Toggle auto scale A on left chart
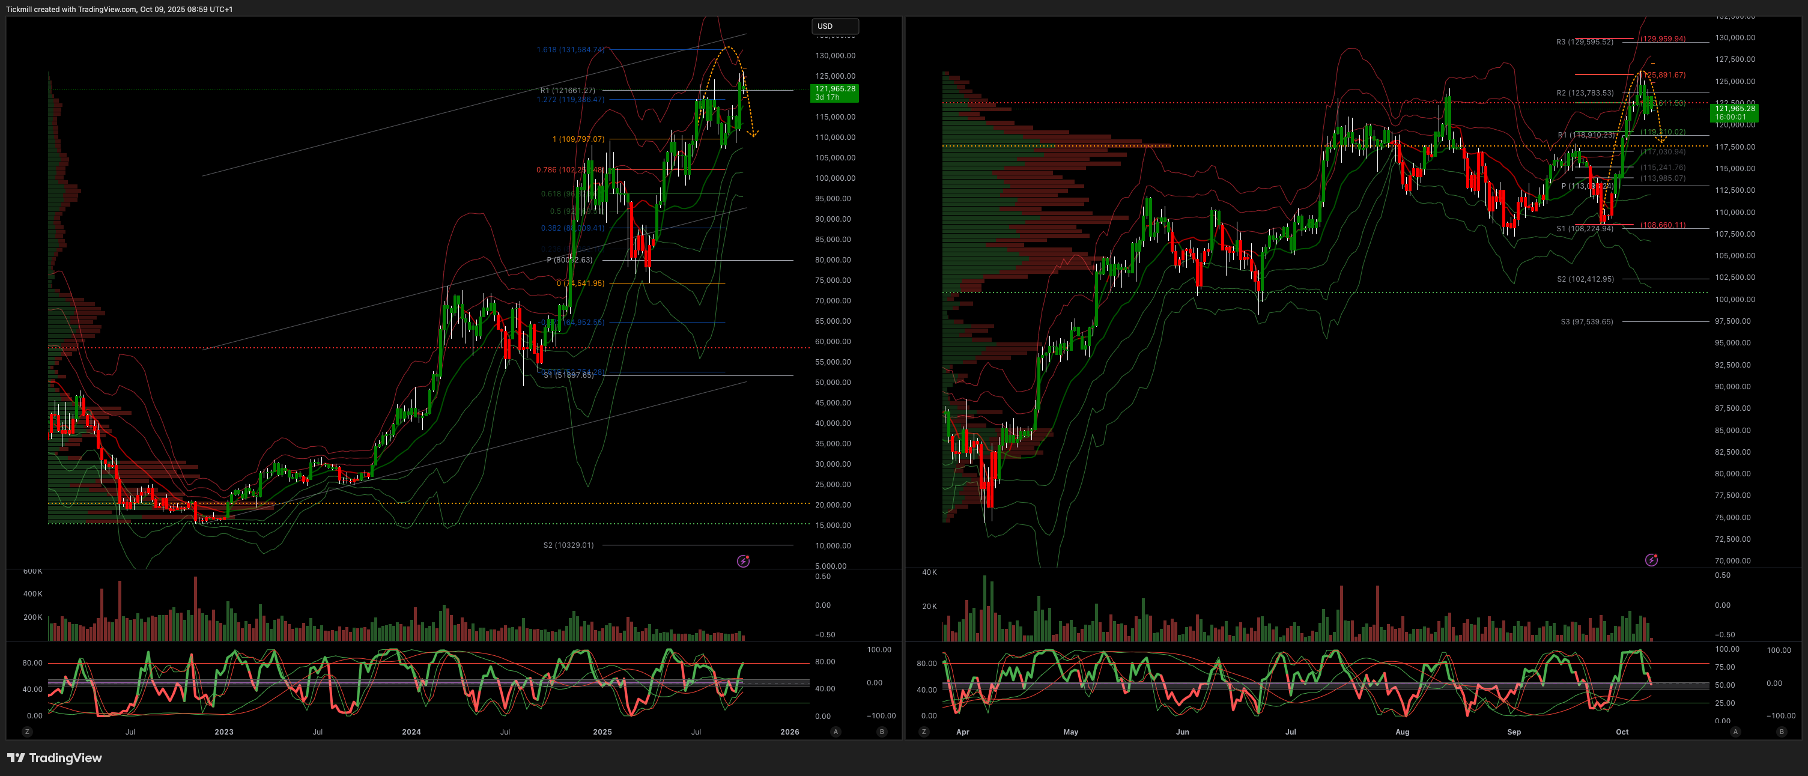1808x776 pixels. (x=835, y=732)
